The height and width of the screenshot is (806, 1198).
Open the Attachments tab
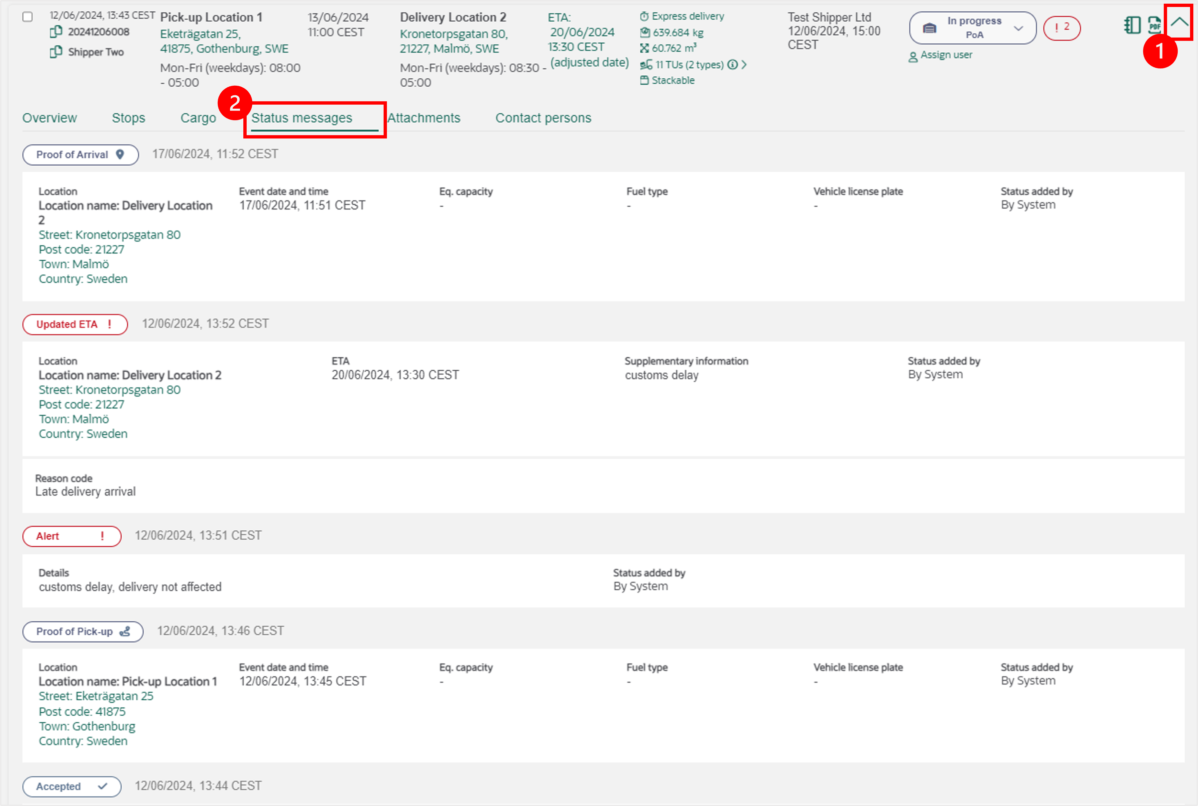[423, 118]
